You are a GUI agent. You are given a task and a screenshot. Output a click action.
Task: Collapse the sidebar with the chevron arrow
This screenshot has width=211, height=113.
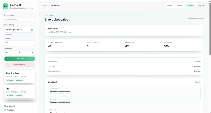click(40, 8)
